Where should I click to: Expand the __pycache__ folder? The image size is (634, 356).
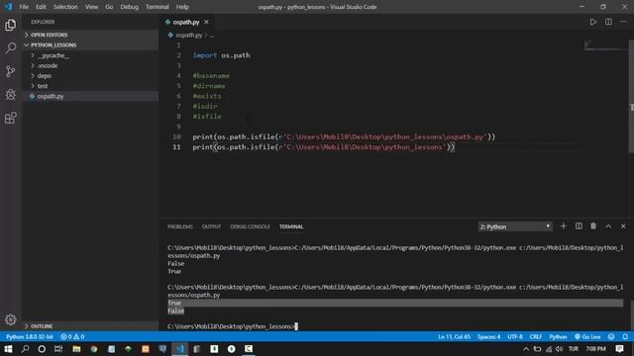tap(90, 55)
